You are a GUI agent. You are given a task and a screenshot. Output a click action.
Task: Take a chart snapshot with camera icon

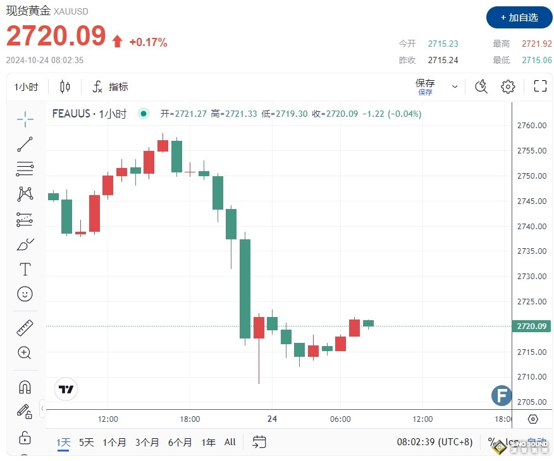tap(481, 87)
